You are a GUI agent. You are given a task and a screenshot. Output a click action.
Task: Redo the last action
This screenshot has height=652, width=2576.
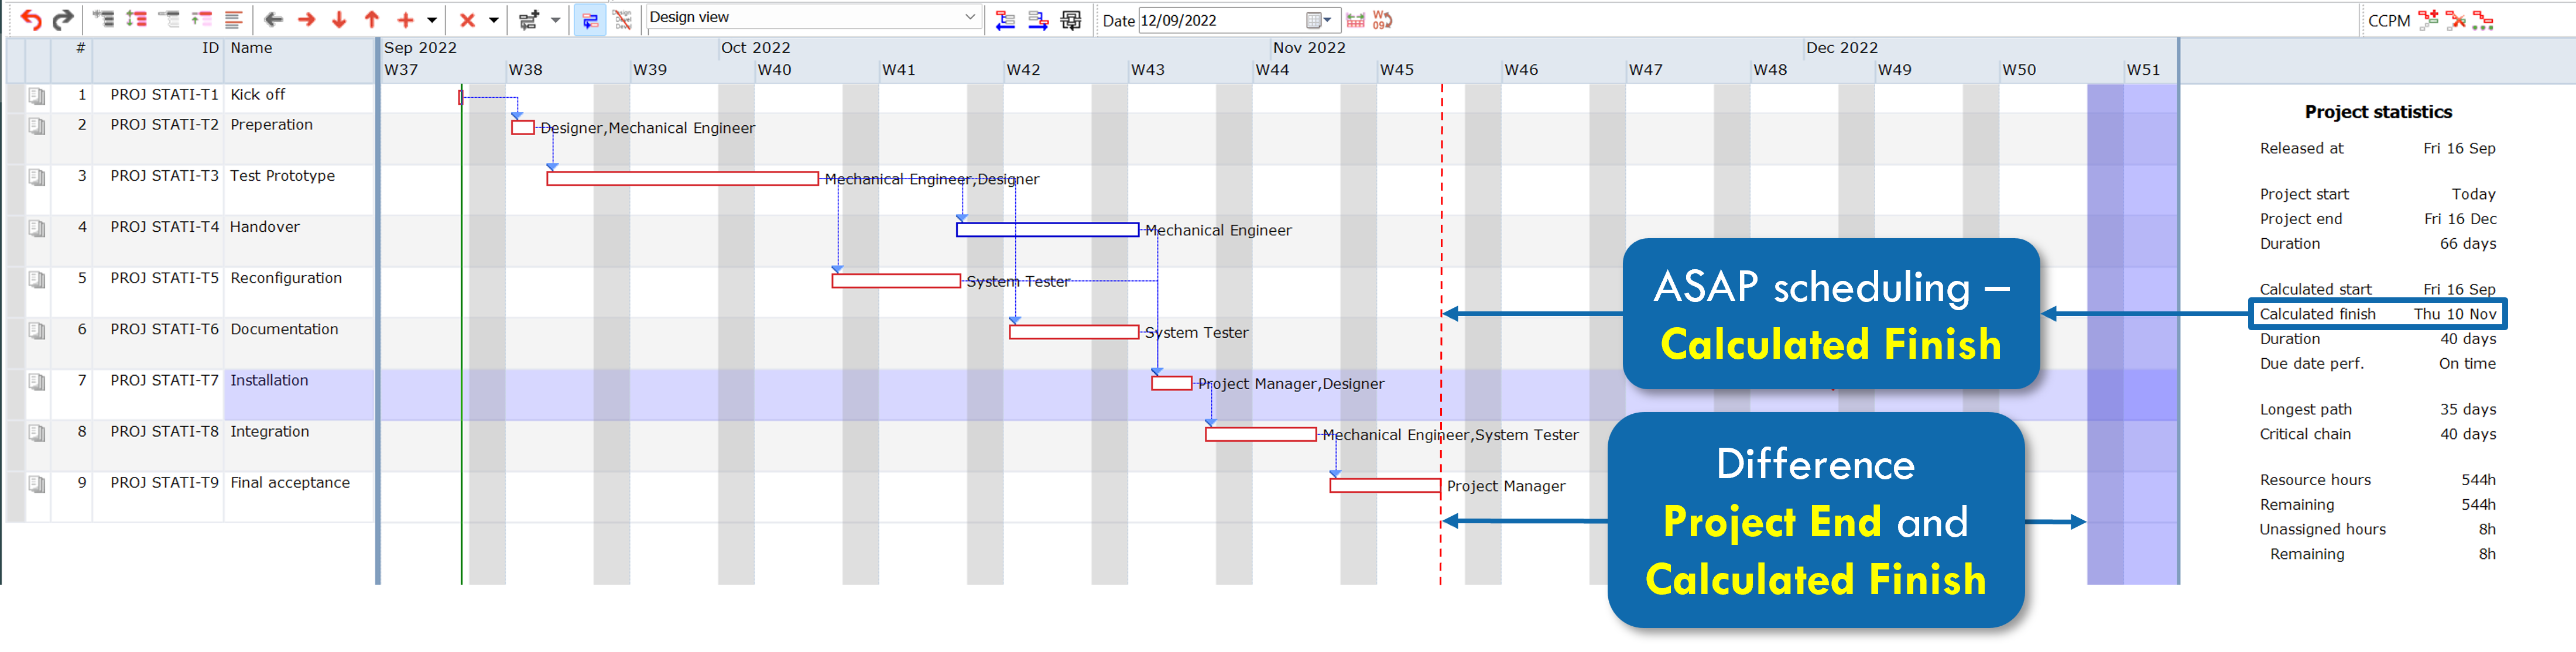[63, 20]
